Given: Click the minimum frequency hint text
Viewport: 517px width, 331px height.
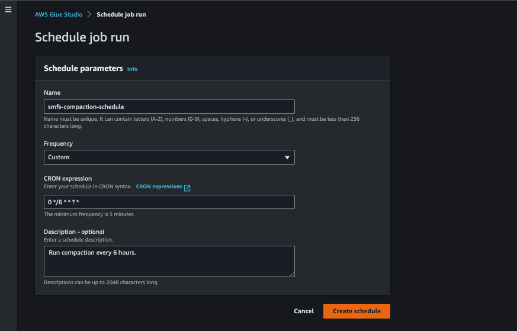Looking at the screenshot, I should (89, 214).
